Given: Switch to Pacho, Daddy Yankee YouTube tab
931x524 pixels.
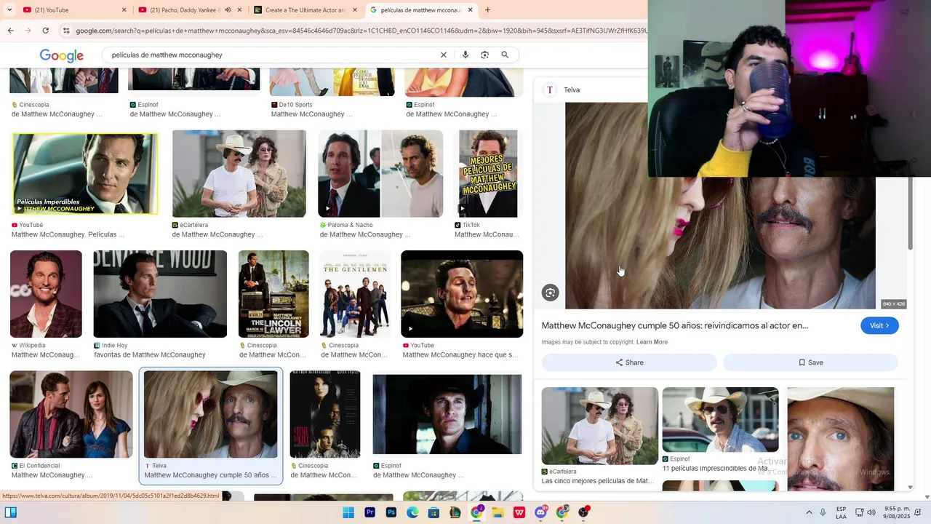Looking at the screenshot, I should 182,10.
